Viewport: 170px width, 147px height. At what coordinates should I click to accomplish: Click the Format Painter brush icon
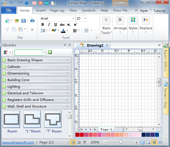(32, 29)
